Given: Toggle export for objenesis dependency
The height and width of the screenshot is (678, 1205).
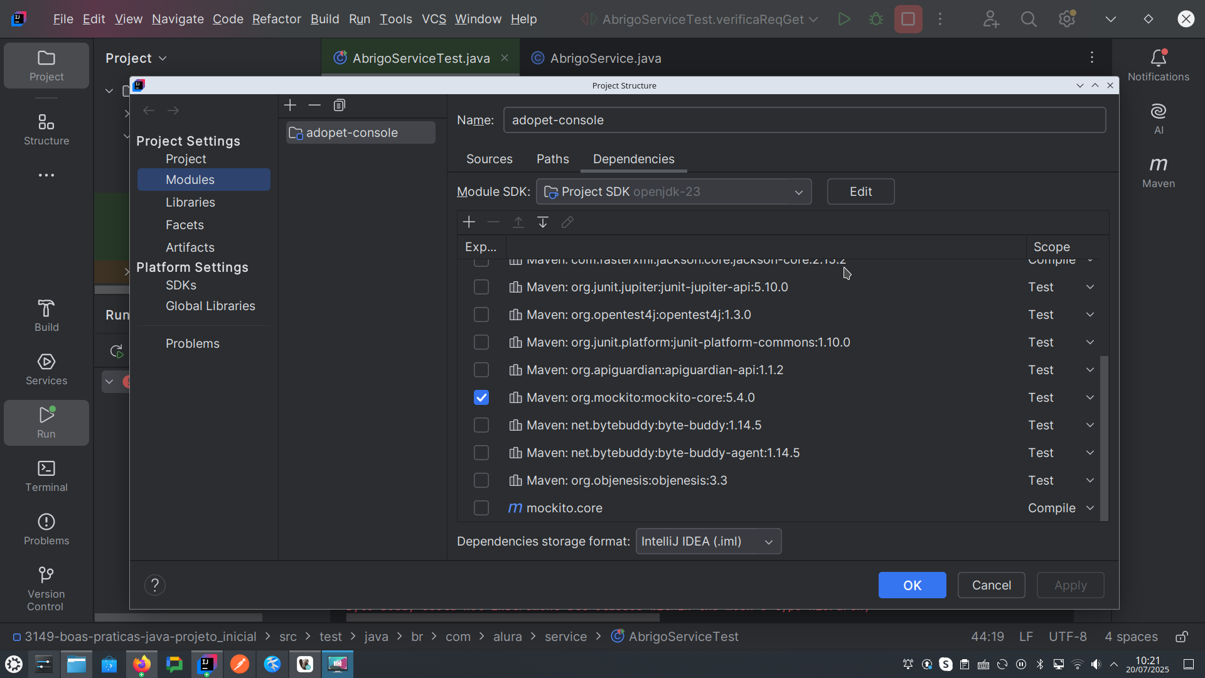Looking at the screenshot, I should (481, 480).
